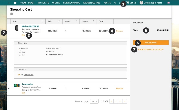Select Yes for Insurance
Viewport: 179px width, 110px height.
(x=20, y=52)
